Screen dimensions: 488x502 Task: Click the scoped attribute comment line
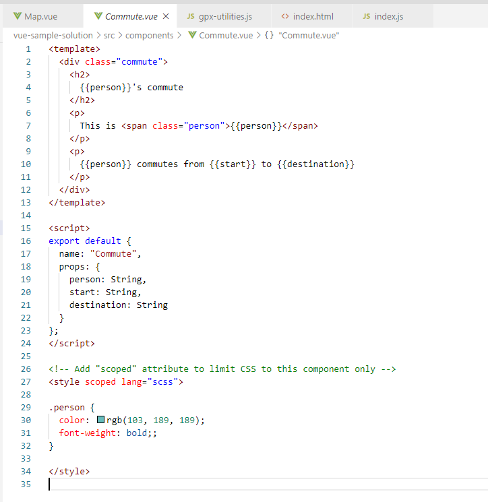pos(222,369)
